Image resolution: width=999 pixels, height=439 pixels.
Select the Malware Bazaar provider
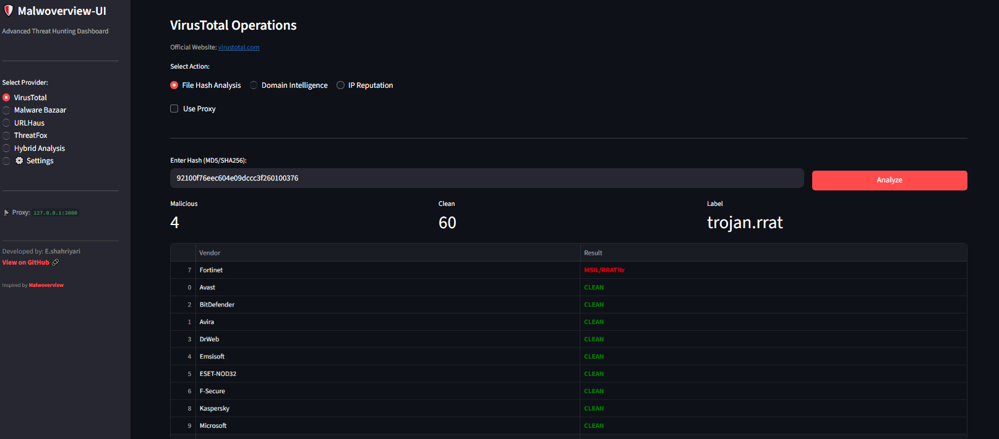(34, 110)
